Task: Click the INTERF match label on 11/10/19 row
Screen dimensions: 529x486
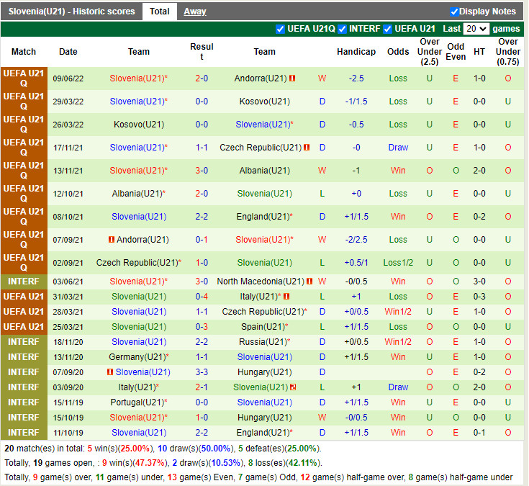Action: [24, 433]
